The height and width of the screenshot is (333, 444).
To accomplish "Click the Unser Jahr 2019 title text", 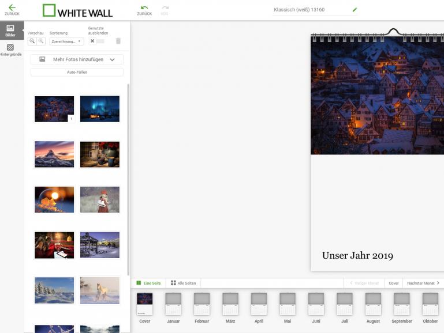I will click(x=357, y=255).
